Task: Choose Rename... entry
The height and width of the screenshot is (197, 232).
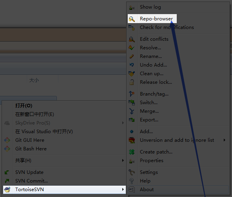Action: pyautogui.click(x=151, y=56)
